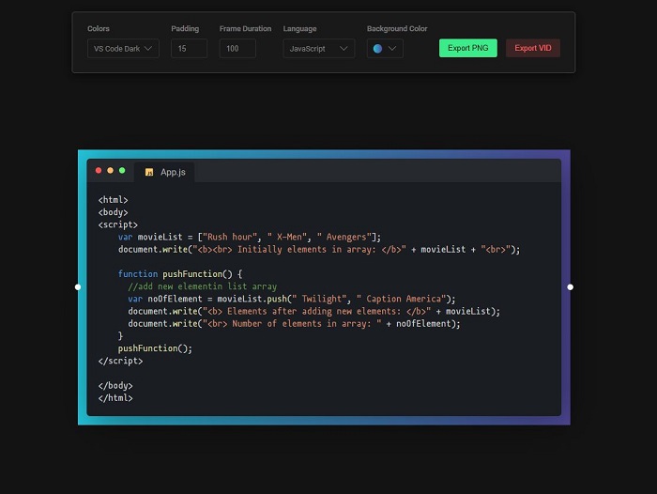The width and height of the screenshot is (657, 494).
Task: Click the right resize handle of the frame
Action: (570, 286)
